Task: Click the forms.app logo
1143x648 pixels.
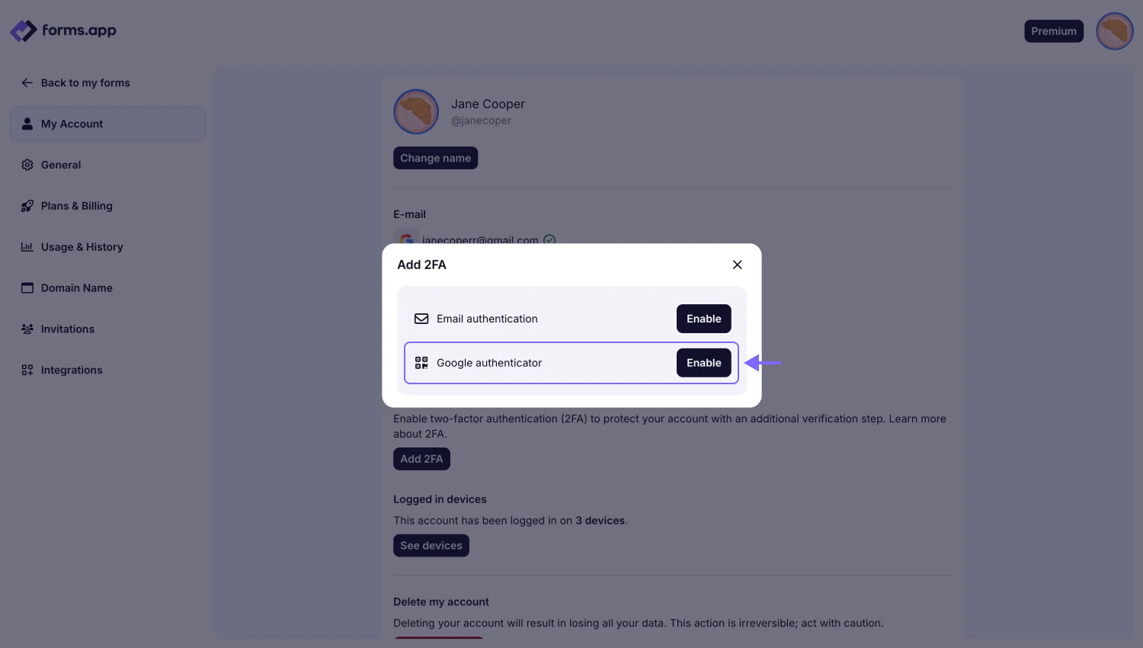Action: coord(63,30)
